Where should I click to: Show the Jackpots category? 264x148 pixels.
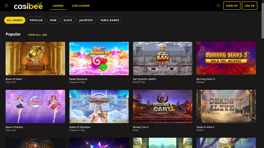pos(86,20)
